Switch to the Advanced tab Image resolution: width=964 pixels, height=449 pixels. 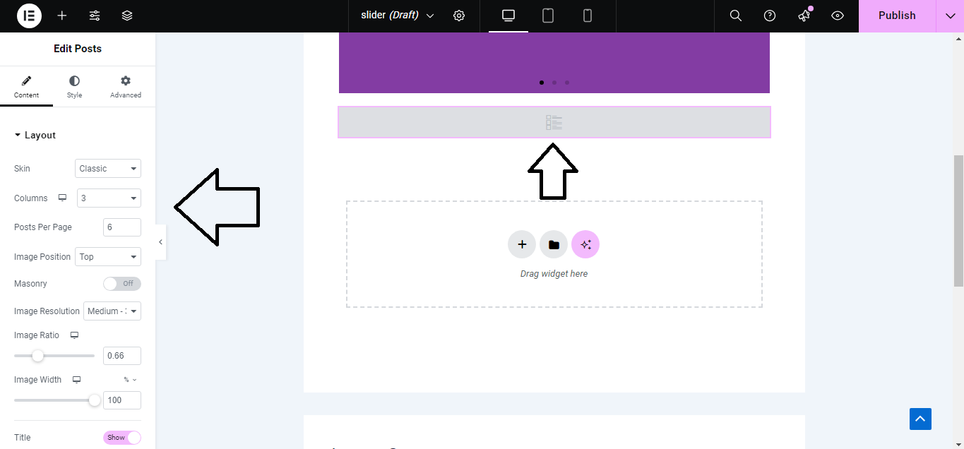click(x=126, y=87)
